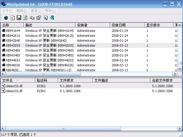Sort by the 描述 column header
This screenshot has width=183, height=137.
click(50, 25)
